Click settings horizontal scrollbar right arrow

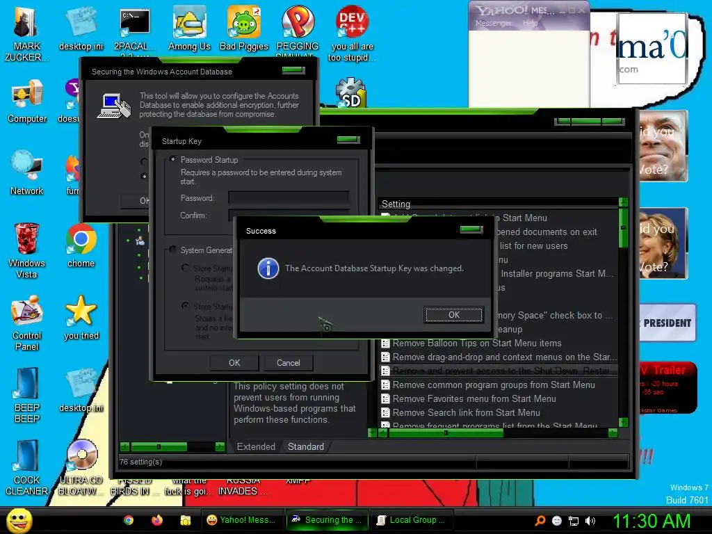[x=613, y=432]
